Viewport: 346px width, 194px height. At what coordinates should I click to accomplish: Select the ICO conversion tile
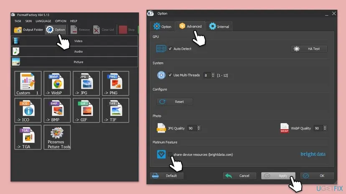(28, 110)
